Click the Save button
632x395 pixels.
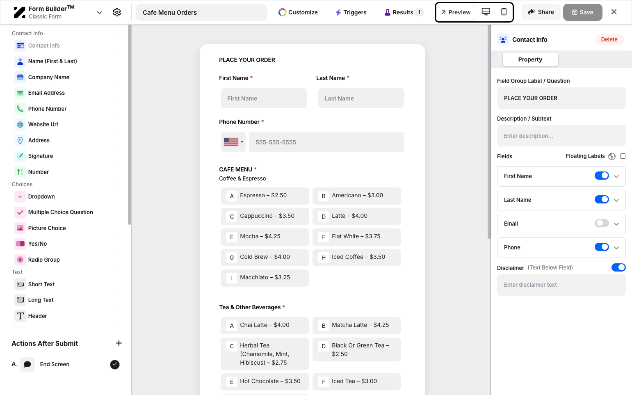pos(583,12)
